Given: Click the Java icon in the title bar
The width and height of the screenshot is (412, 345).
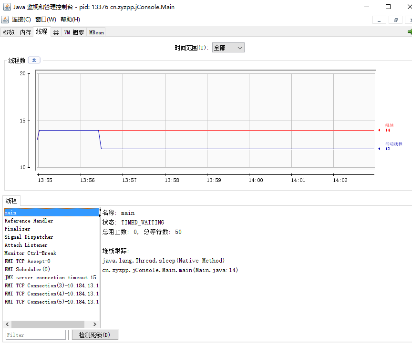Looking at the screenshot, I should (7, 7).
